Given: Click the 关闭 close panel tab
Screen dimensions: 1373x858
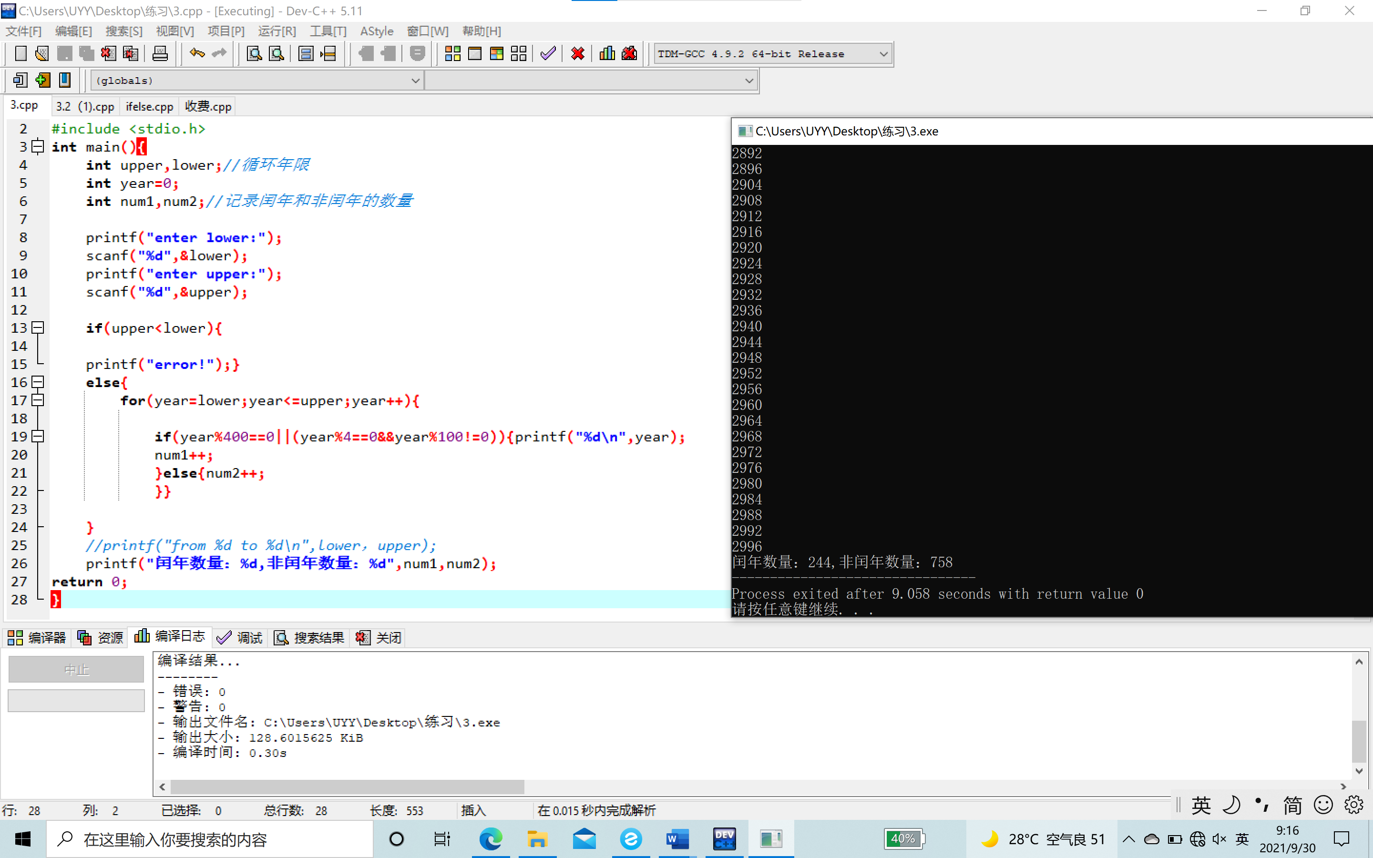Looking at the screenshot, I should click(379, 638).
